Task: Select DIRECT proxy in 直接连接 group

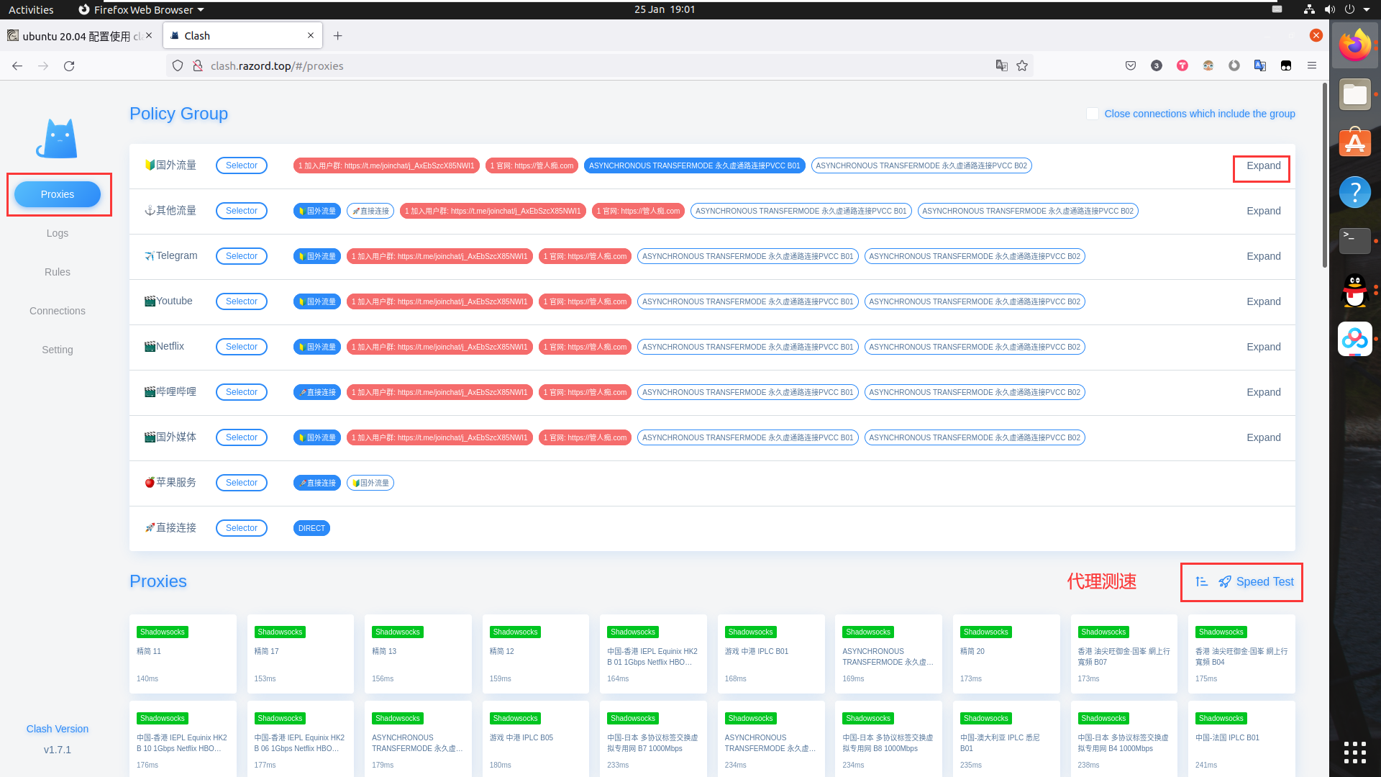Action: pos(311,528)
